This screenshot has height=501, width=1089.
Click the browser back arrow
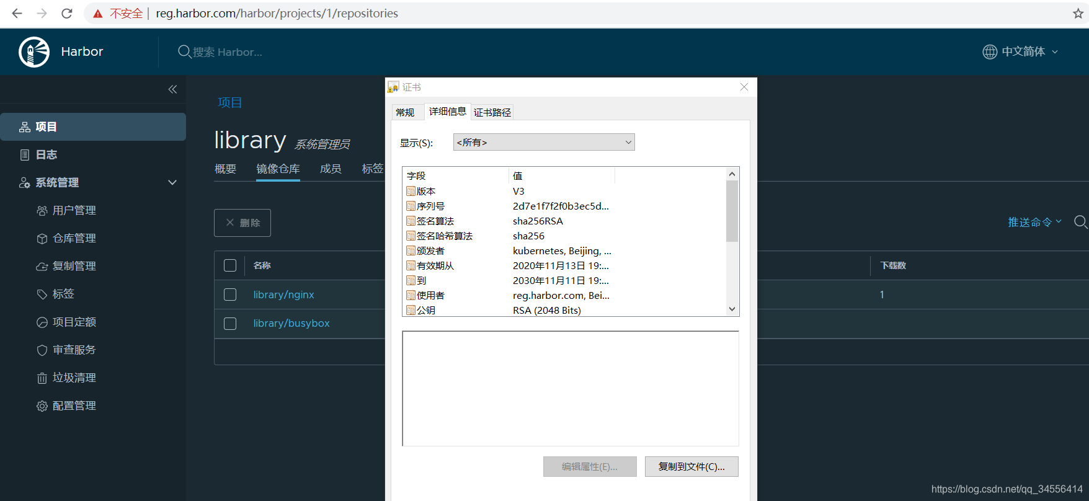click(x=17, y=13)
